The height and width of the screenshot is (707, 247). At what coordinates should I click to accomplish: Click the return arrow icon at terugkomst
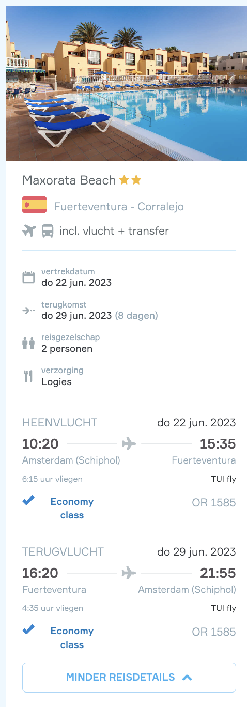(28, 311)
